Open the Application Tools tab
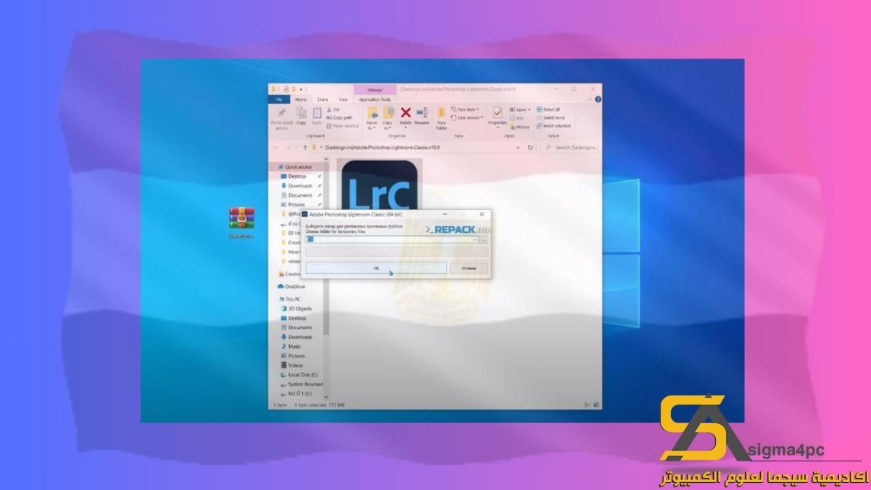871x490 pixels. (374, 99)
